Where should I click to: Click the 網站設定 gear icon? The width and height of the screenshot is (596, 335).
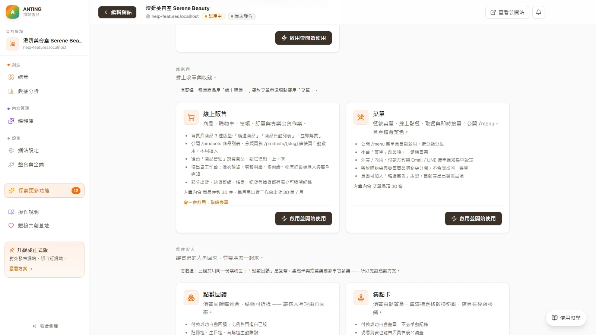11,150
